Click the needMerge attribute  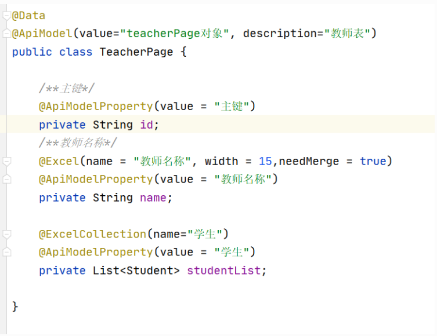tap(309, 161)
